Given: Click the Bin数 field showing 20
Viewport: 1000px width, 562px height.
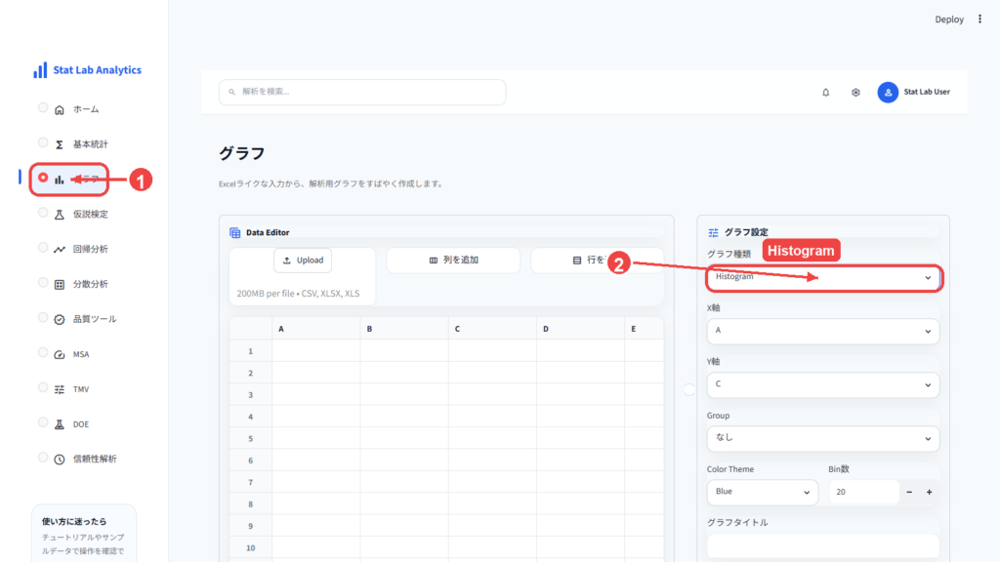Looking at the screenshot, I should pos(863,492).
